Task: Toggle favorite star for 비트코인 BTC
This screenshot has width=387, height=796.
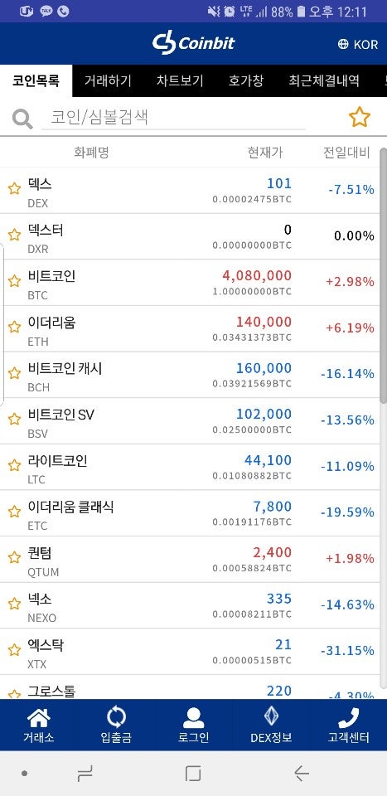Action: (x=14, y=281)
